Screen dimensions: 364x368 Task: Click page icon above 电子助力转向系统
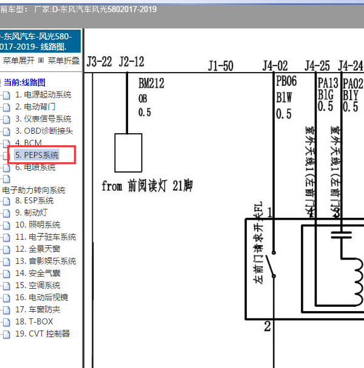coord(6,179)
